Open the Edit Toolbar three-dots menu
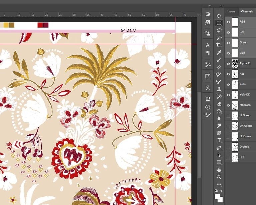256x205 pixels. tap(219, 184)
